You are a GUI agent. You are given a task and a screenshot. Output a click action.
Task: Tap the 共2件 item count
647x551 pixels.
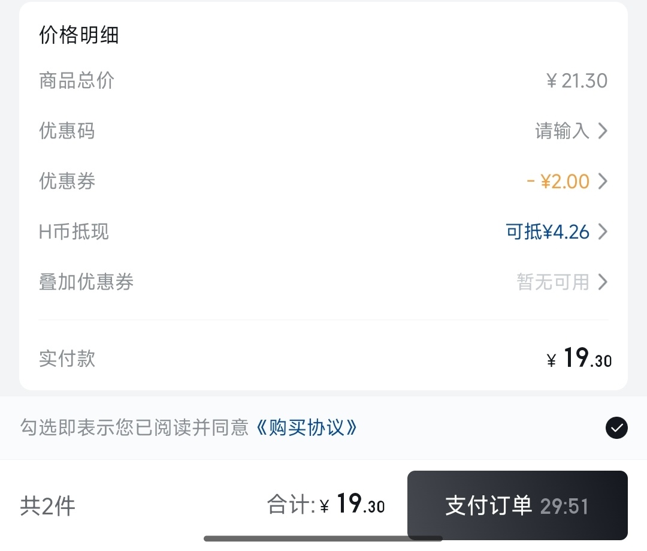coord(47,506)
